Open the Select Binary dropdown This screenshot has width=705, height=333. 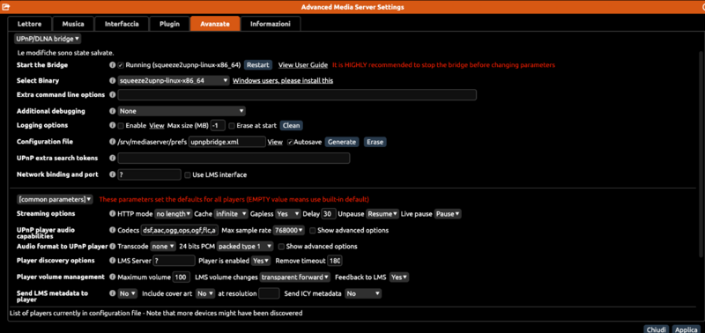(x=174, y=81)
